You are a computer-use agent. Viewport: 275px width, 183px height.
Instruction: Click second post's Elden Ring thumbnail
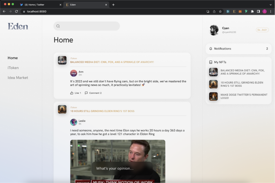coord(62,109)
